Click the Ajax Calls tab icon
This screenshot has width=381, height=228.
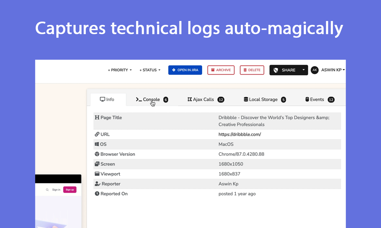point(190,99)
